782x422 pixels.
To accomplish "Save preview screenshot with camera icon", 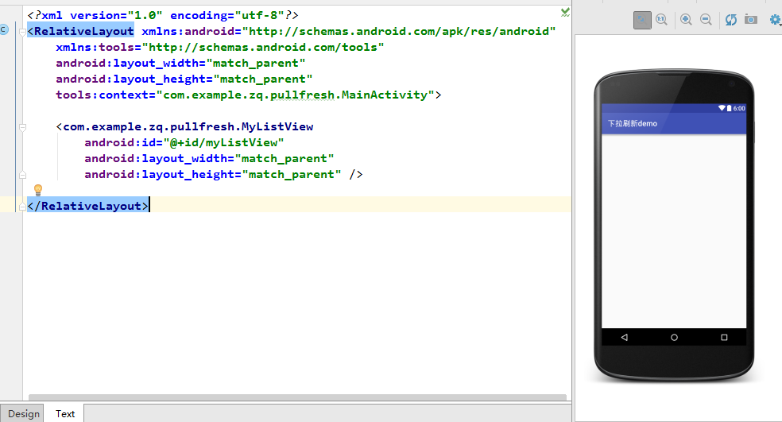I will (750, 19).
